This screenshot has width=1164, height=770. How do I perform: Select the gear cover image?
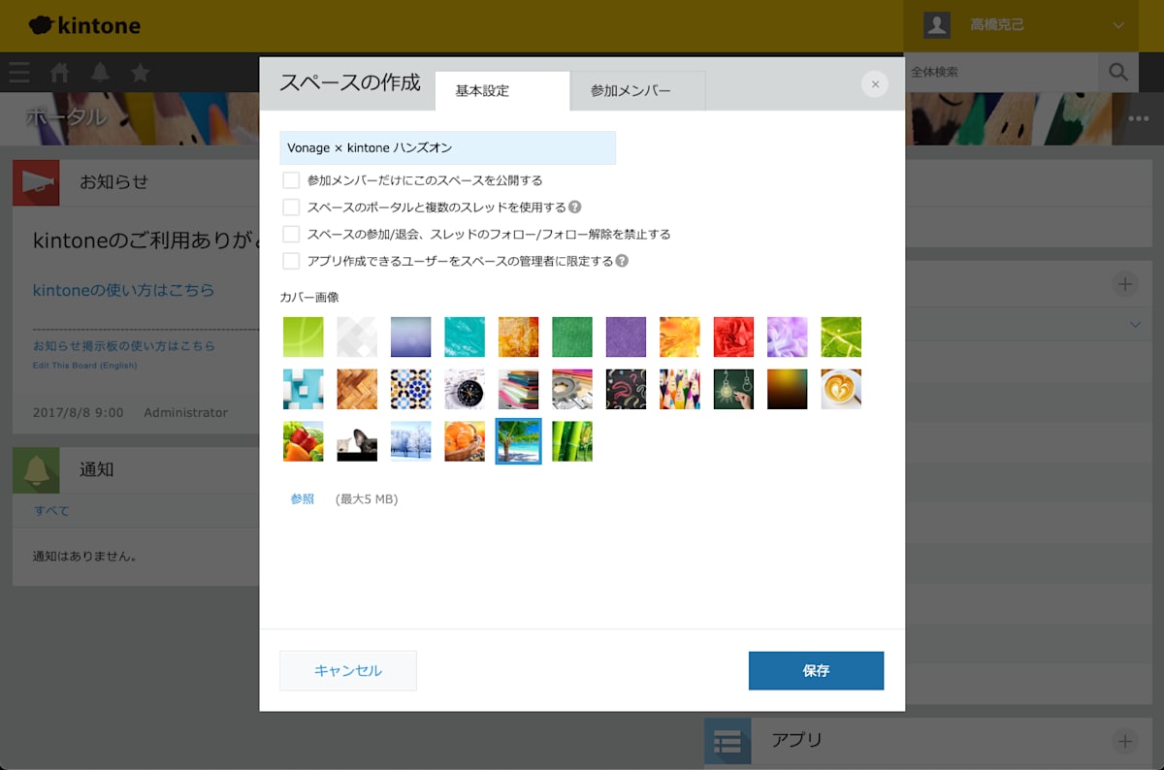tap(572, 389)
